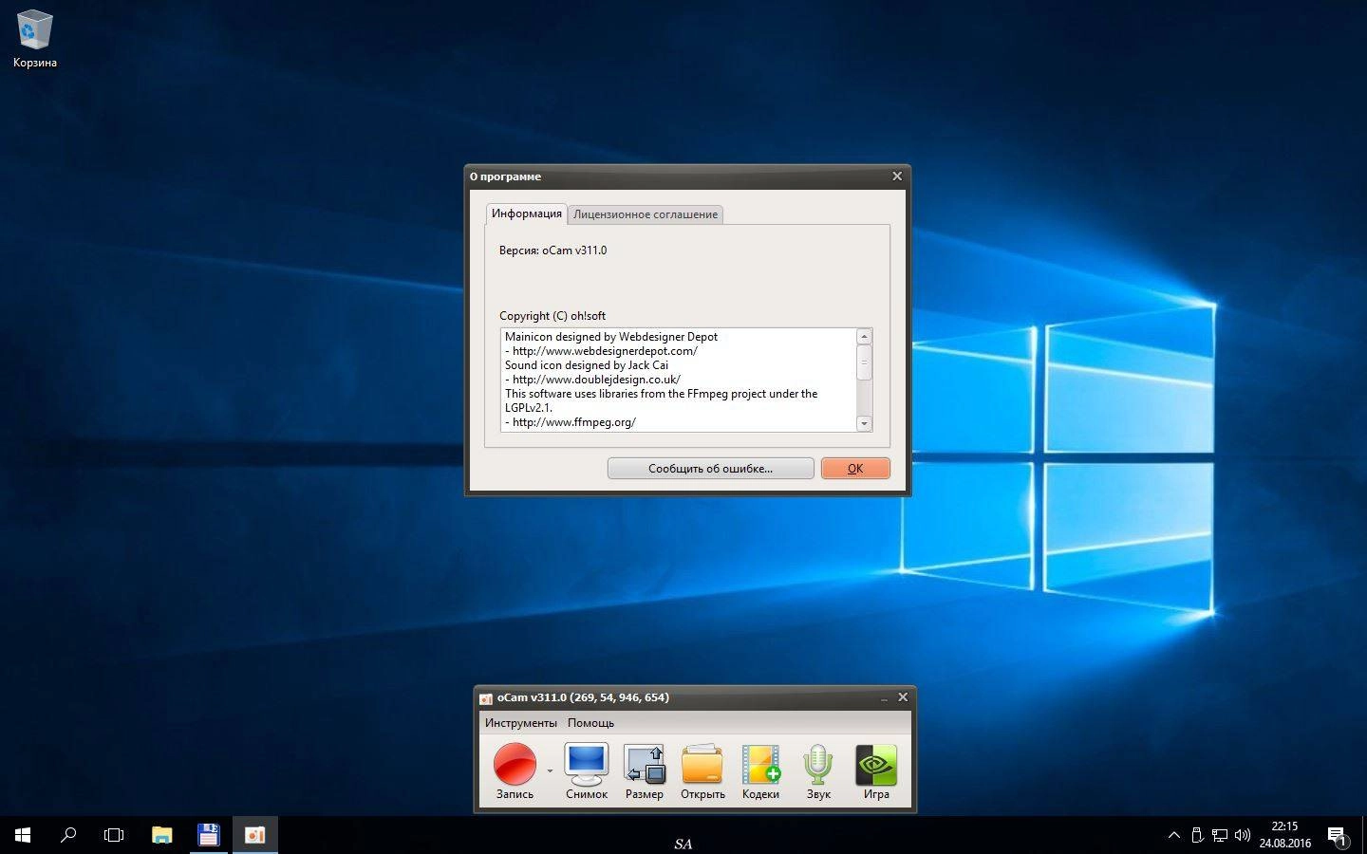The width and height of the screenshot is (1367, 854).
Task: Switch to the Лицензионное соглашение tab
Action: (646, 214)
